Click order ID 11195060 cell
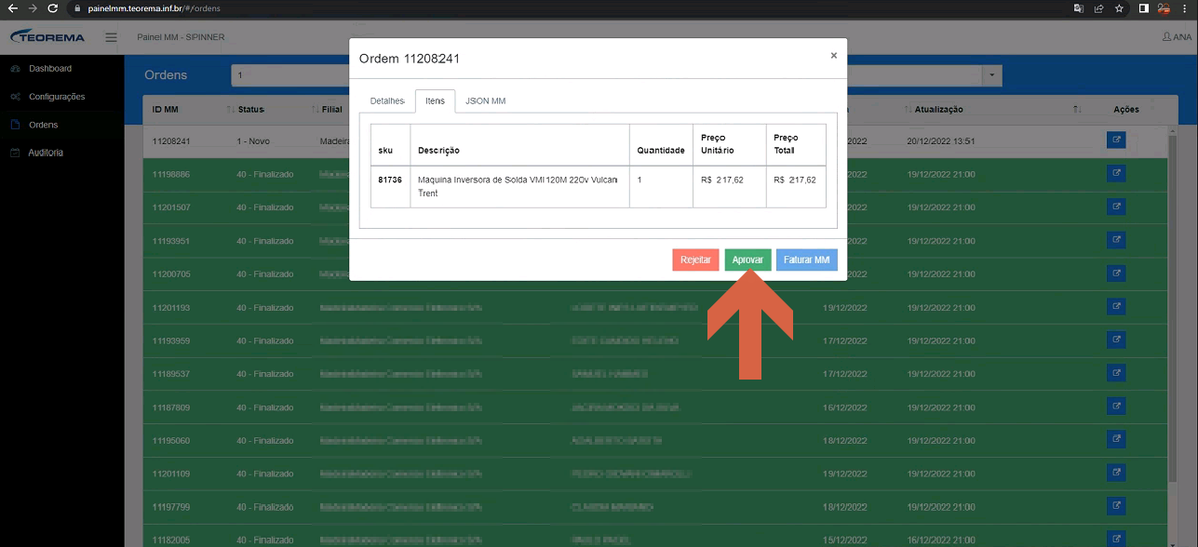The width and height of the screenshot is (1198, 547). [x=171, y=441]
